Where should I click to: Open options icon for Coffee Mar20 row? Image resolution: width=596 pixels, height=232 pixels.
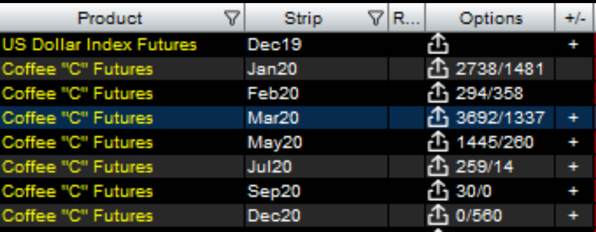[438, 118]
